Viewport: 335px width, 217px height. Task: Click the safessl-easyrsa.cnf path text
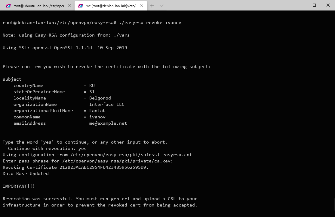tap(131, 155)
